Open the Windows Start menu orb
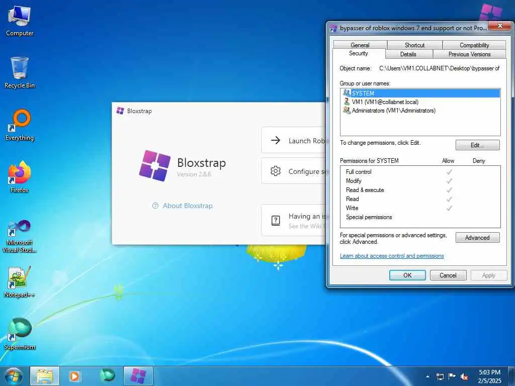The image size is (515, 386). tap(14, 376)
